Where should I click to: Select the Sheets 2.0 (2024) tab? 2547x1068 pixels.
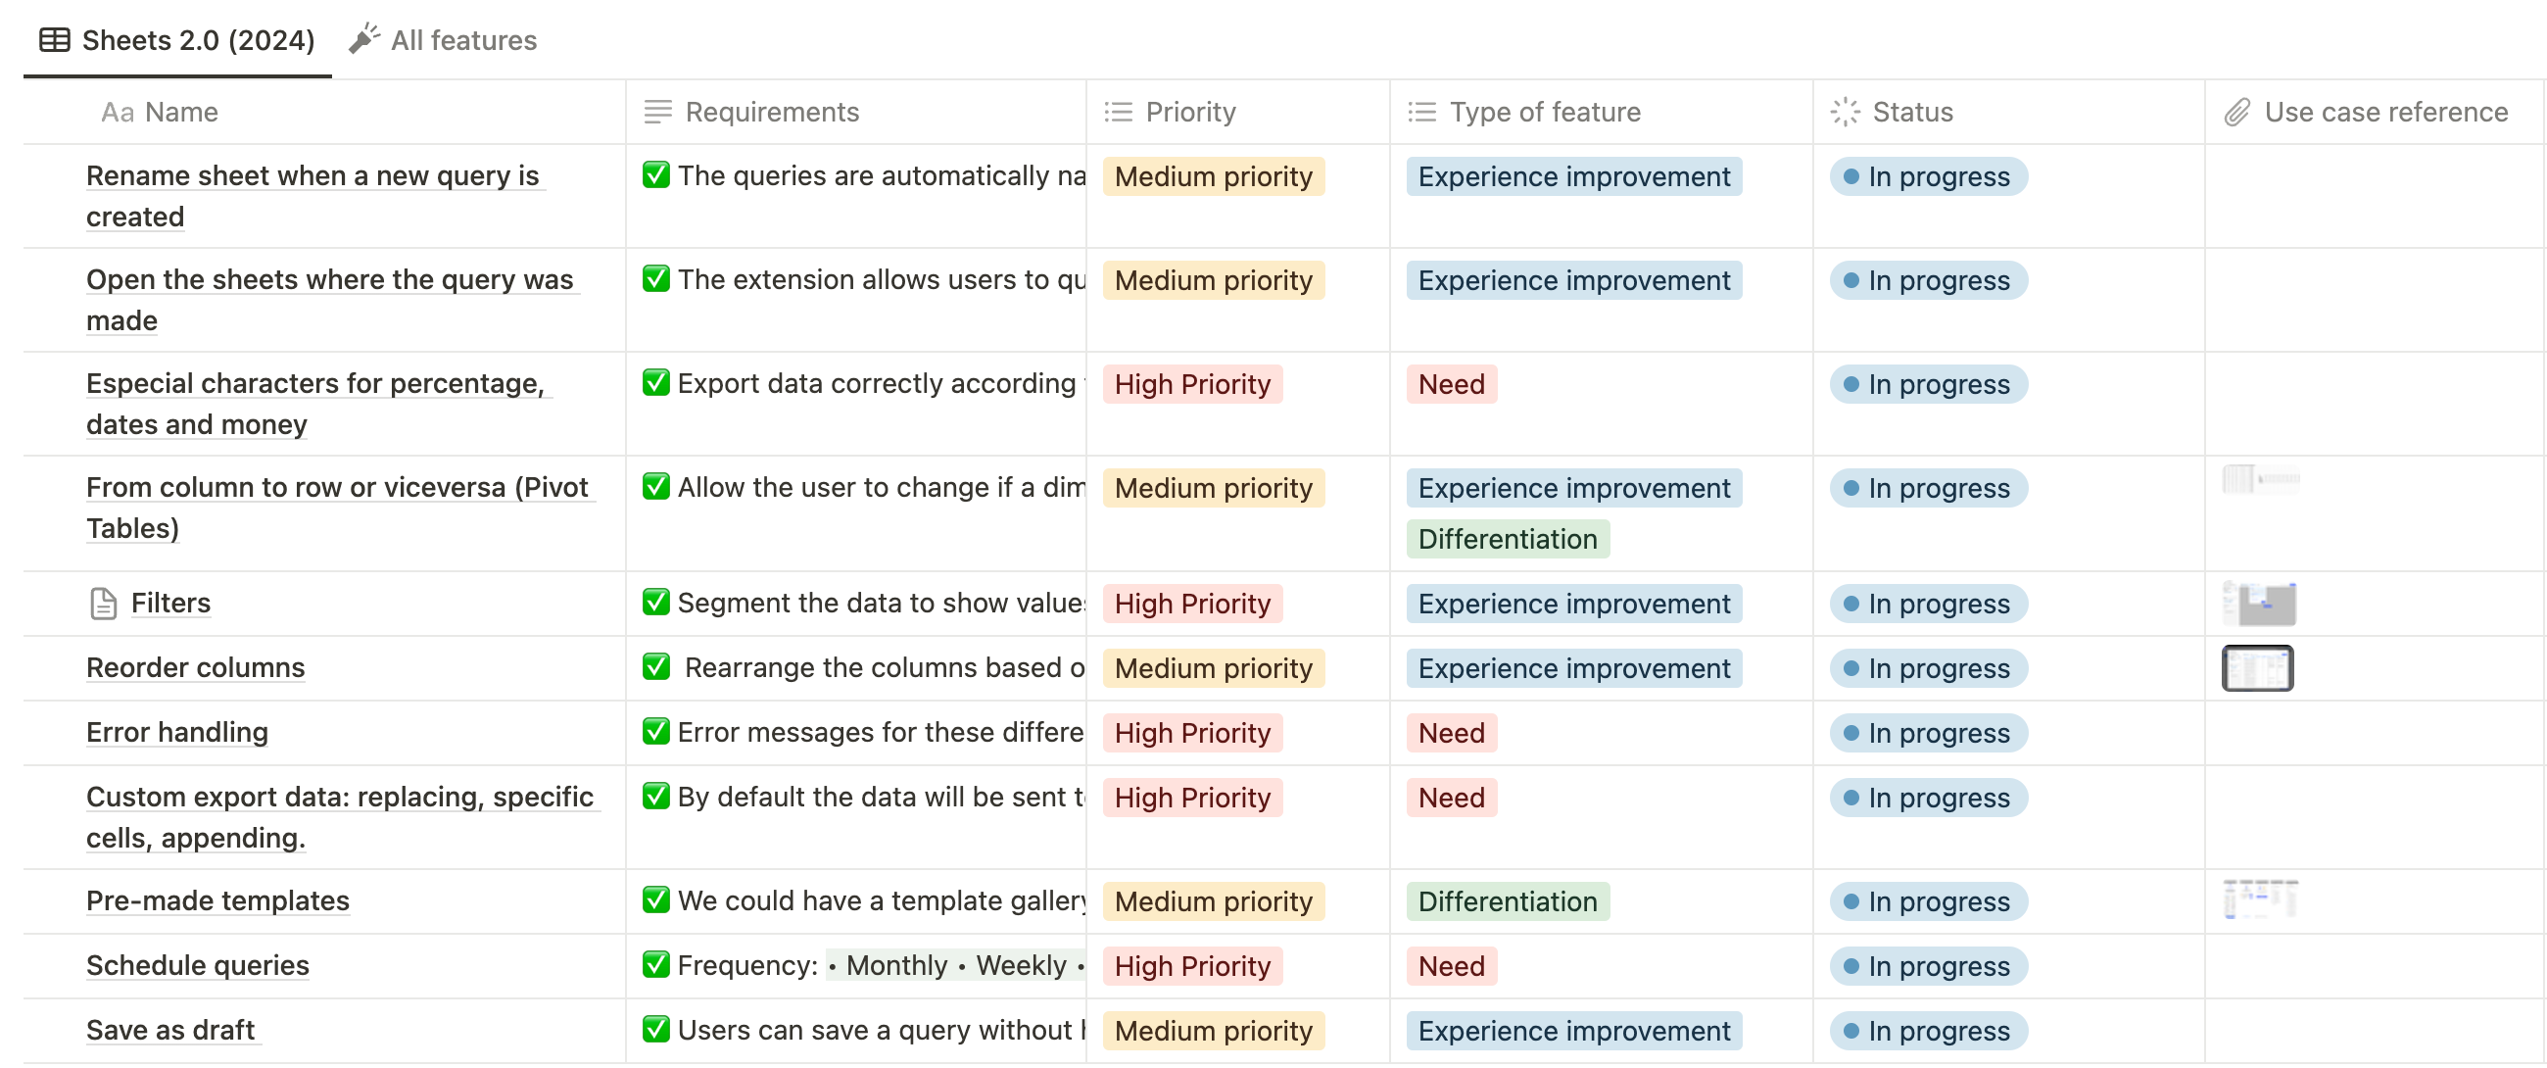coord(198,39)
